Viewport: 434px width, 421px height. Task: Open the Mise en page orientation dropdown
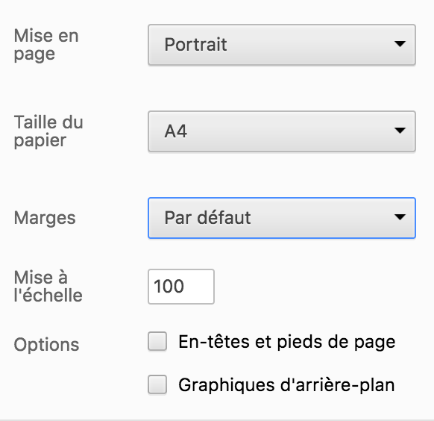pos(282,45)
